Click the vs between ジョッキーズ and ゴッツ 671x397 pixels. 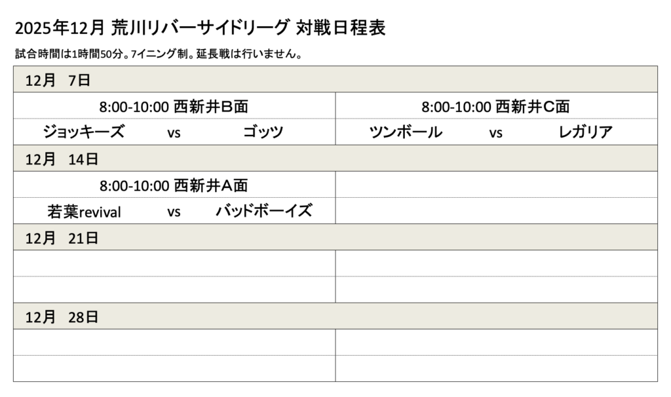pyautogui.click(x=174, y=133)
